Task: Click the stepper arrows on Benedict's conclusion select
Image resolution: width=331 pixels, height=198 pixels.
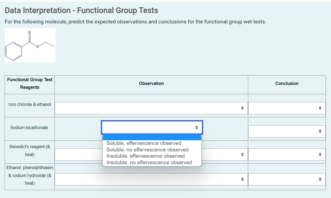Action: tap(320, 154)
